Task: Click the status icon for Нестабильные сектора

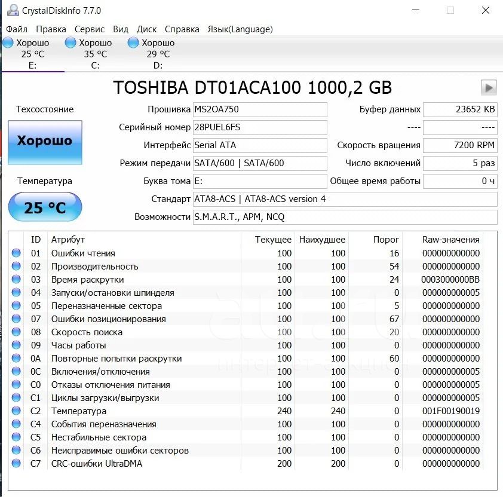Action: (16, 437)
